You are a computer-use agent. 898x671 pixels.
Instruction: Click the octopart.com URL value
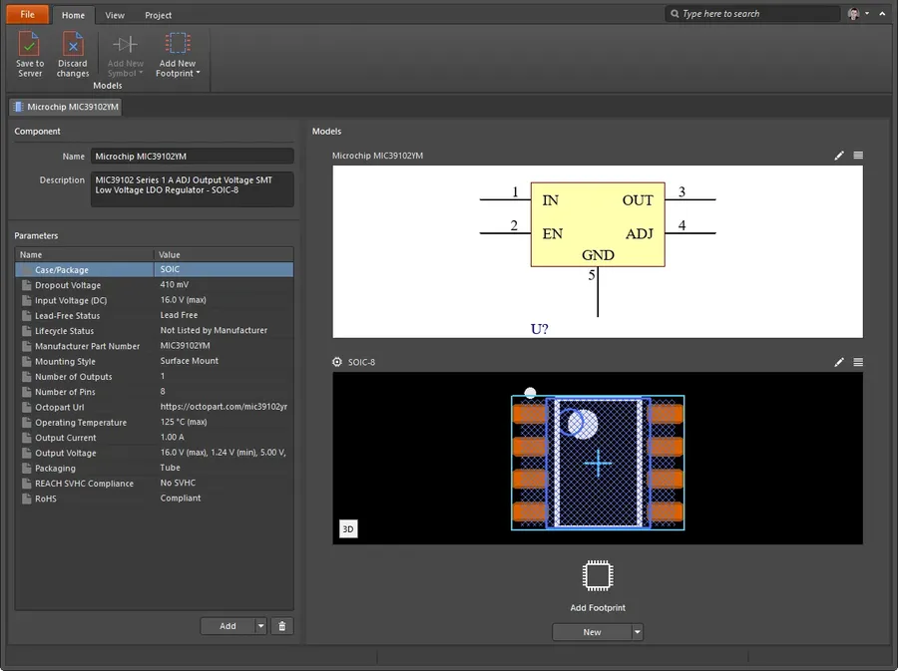(224, 407)
